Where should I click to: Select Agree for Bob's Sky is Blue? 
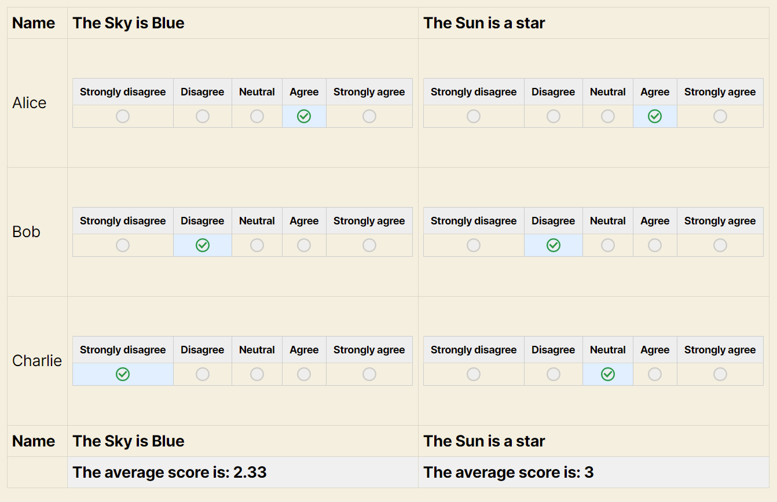coord(304,245)
